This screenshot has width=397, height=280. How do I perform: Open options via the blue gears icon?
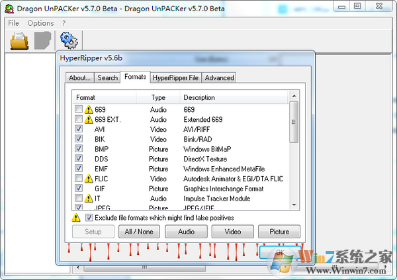(69, 40)
